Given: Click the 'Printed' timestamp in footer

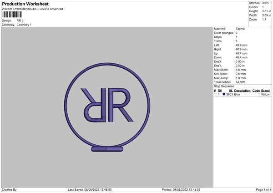Looking at the screenshot, I should point(181,190).
